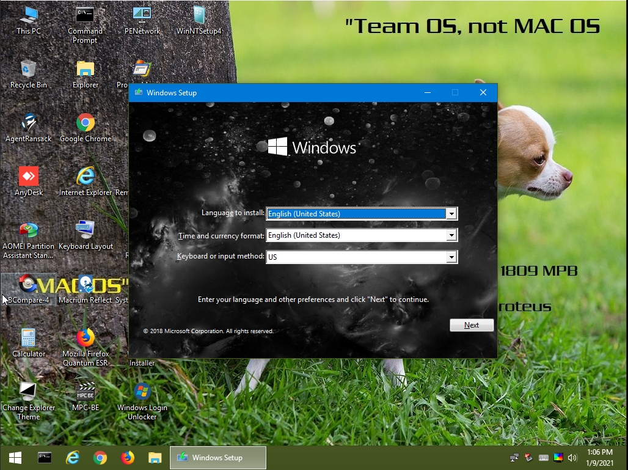Screen dimensions: 628x470
Task: Click the volume speaker tray icon
Action: (572, 458)
